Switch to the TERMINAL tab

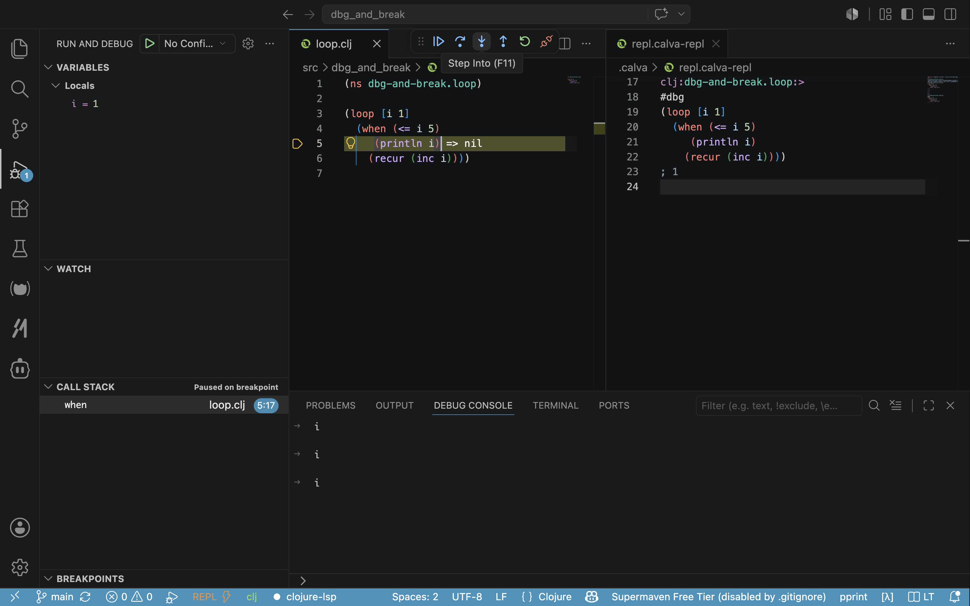click(x=555, y=405)
